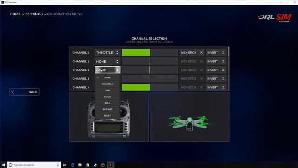Choose Pitch from the open dropdown list
Viewport: 298px width, 168px height.
pos(108,97)
